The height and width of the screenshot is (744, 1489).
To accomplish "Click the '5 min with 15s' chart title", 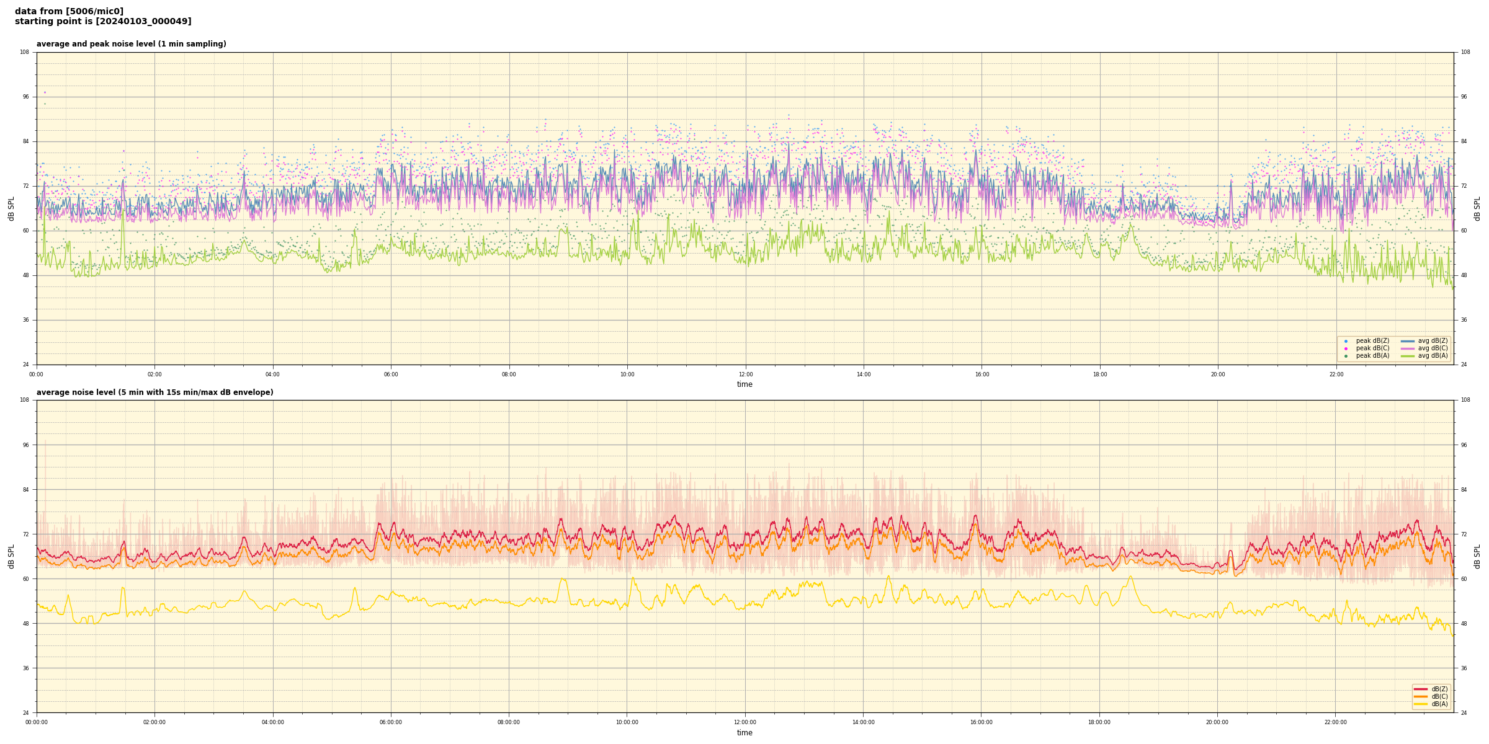I will (x=154, y=392).
